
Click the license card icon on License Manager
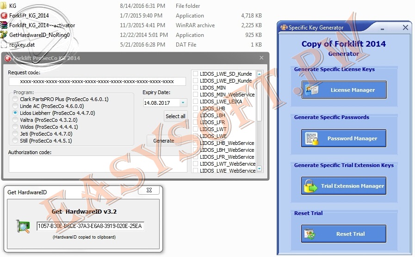[x=312, y=90]
